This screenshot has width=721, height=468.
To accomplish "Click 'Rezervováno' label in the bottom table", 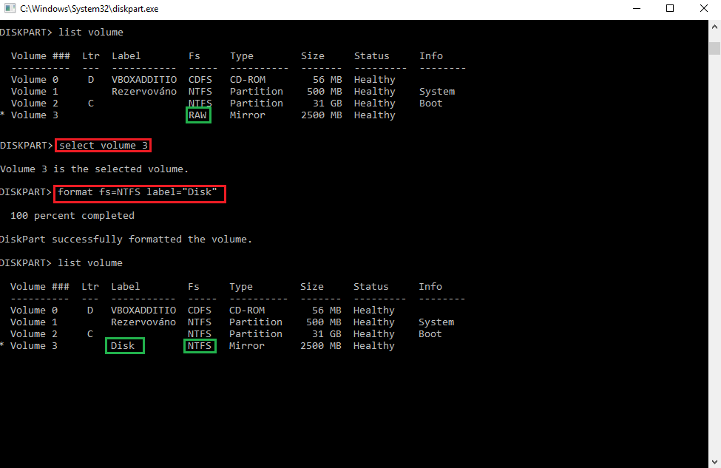I will pos(143,322).
